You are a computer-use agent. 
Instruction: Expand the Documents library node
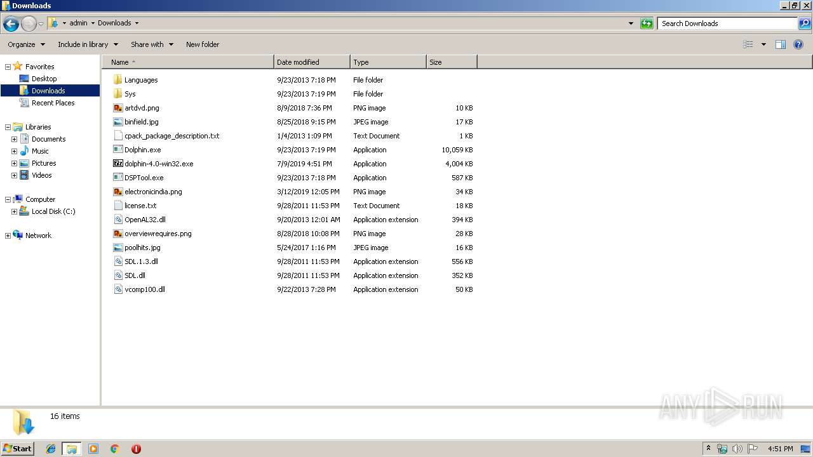click(14, 139)
